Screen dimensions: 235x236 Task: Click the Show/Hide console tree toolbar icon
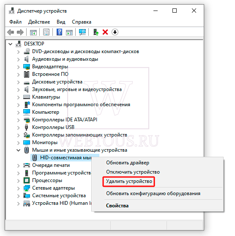click(x=33, y=32)
